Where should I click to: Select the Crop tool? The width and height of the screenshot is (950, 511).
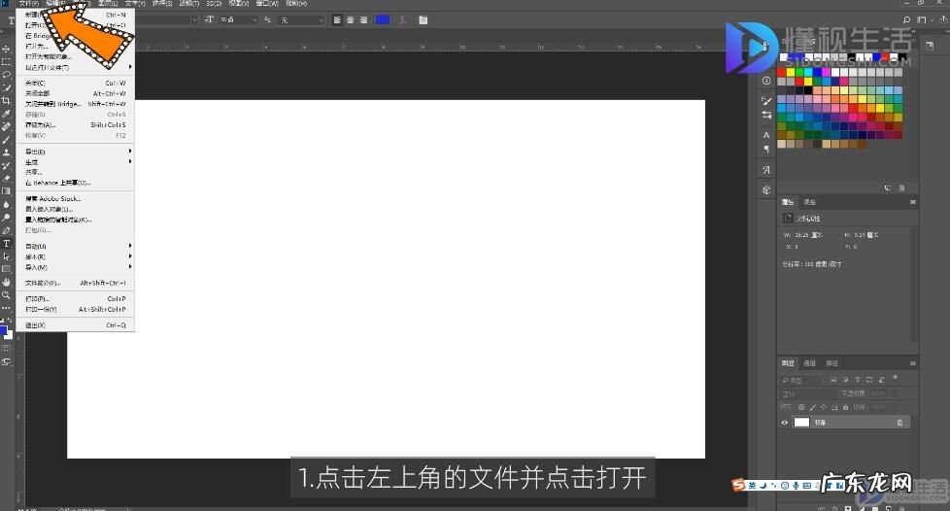click(6, 101)
